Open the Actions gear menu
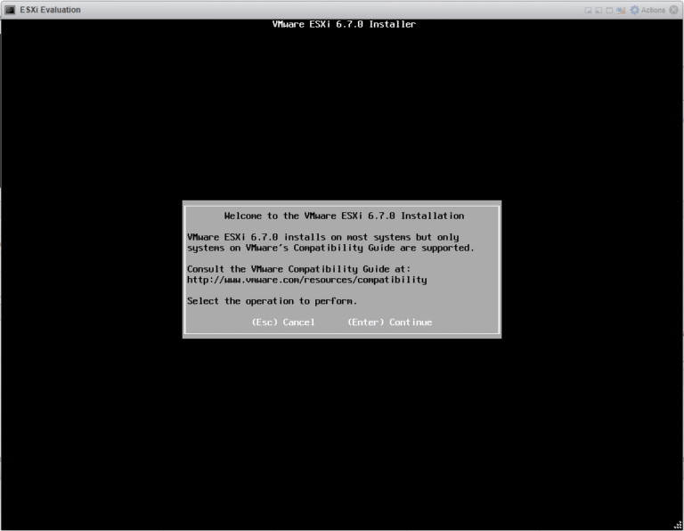684x531 pixels. (x=647, y=10)
